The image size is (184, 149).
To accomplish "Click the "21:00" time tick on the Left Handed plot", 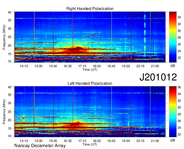I will (155, 141).
